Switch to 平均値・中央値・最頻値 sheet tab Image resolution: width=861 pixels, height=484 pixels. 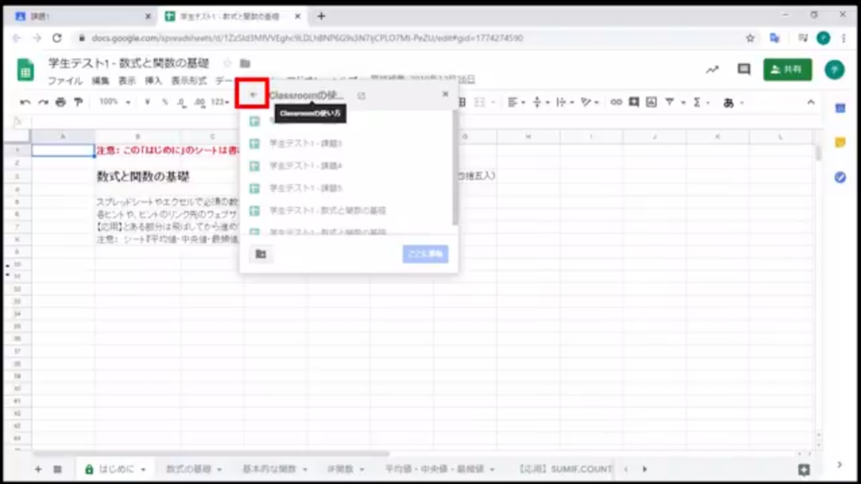pyautogui.click(x=434, y=469)
